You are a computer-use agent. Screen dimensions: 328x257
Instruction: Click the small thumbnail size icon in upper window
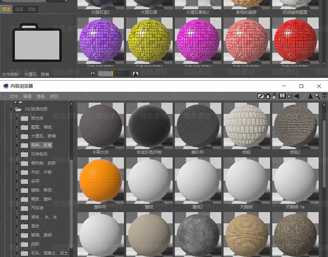click(x=93, y=74)
